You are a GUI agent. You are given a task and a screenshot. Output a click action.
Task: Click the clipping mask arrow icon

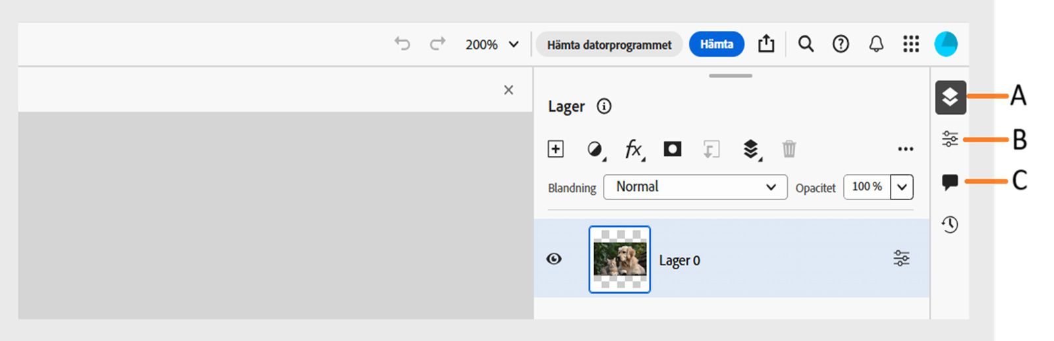coord(711,149)
